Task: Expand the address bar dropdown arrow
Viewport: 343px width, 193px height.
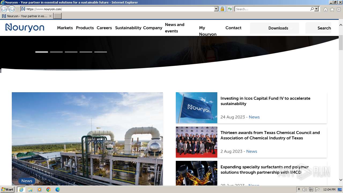Action: click(x=216, y=9)
